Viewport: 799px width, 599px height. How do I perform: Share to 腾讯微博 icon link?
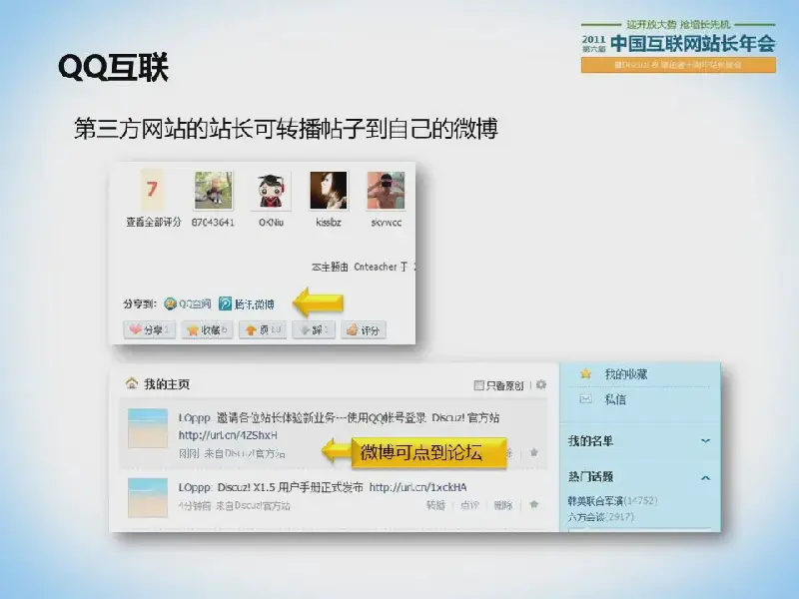point(247,304)
